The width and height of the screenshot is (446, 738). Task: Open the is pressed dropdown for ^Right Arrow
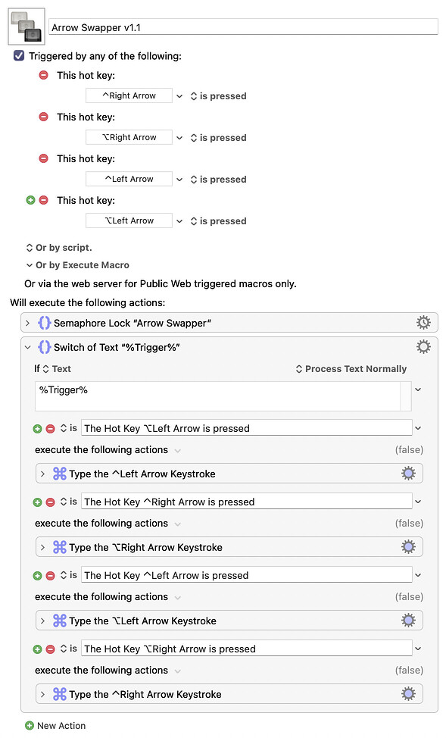pyautogui.click(x=218, y=95)
